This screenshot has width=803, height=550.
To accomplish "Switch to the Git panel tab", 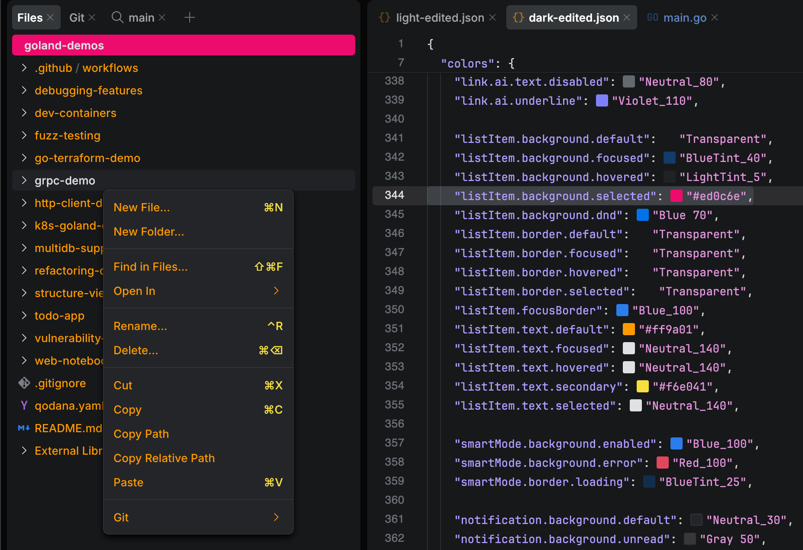I will tap(77, 17).
